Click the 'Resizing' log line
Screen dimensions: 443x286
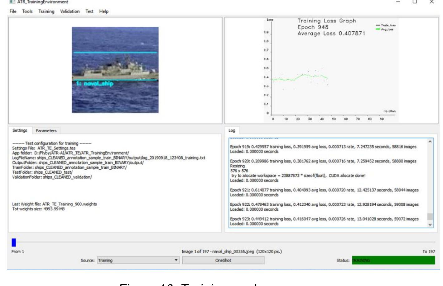click(237, 166)
